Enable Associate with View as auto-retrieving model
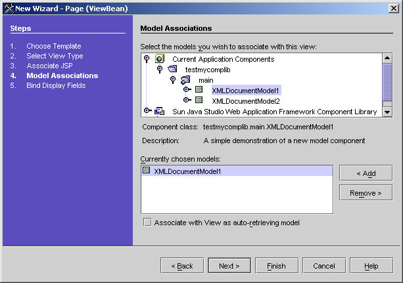 tap(147, 222)
